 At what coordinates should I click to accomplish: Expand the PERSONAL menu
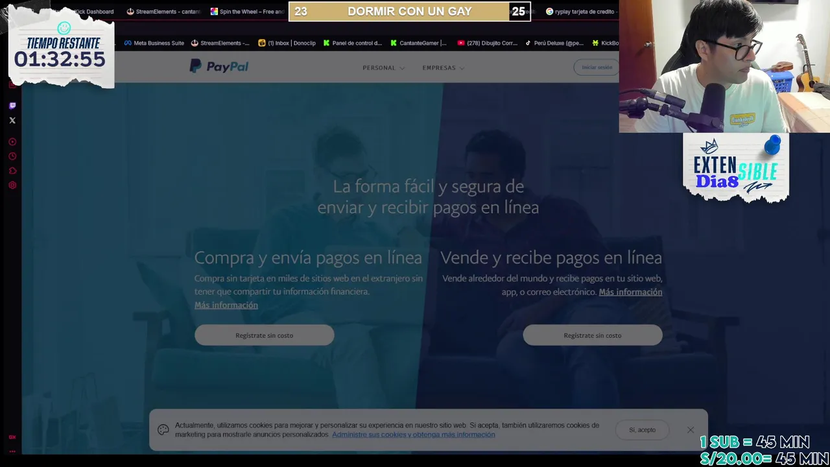point(383,67)
